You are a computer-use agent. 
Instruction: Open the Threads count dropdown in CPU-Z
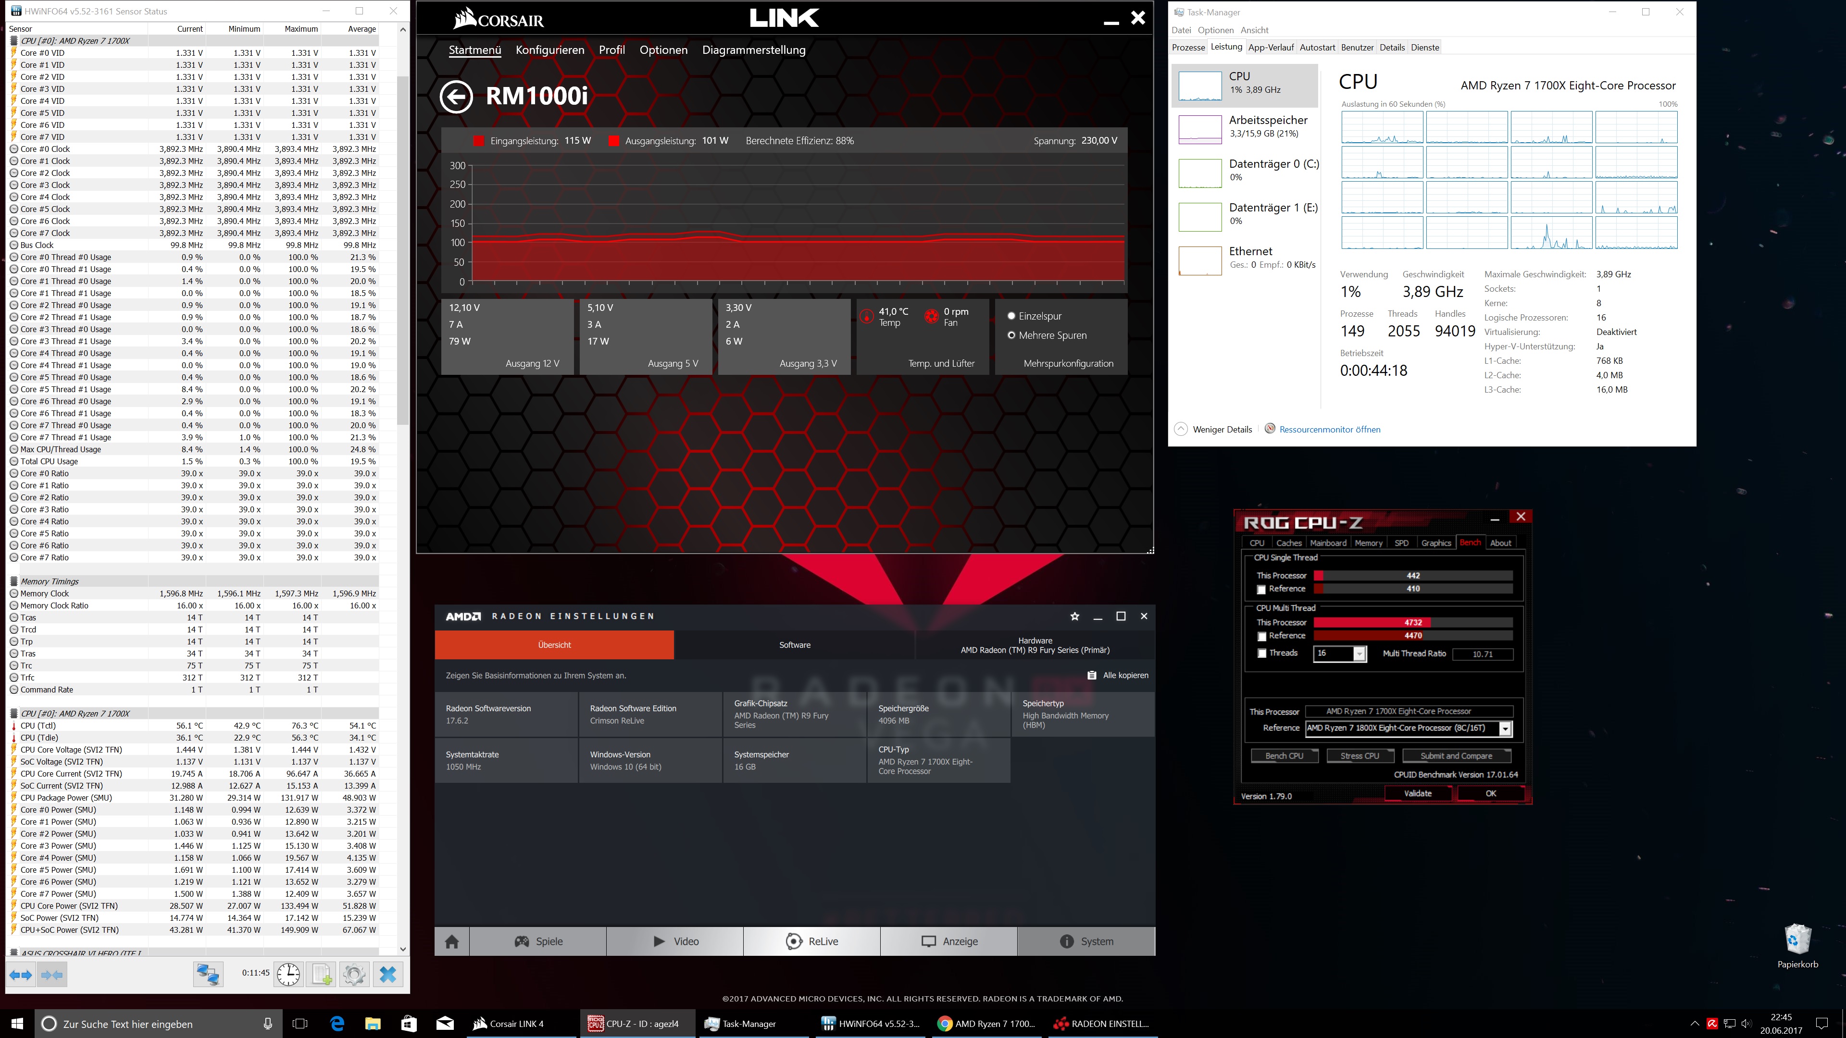tap(1359, 654)
